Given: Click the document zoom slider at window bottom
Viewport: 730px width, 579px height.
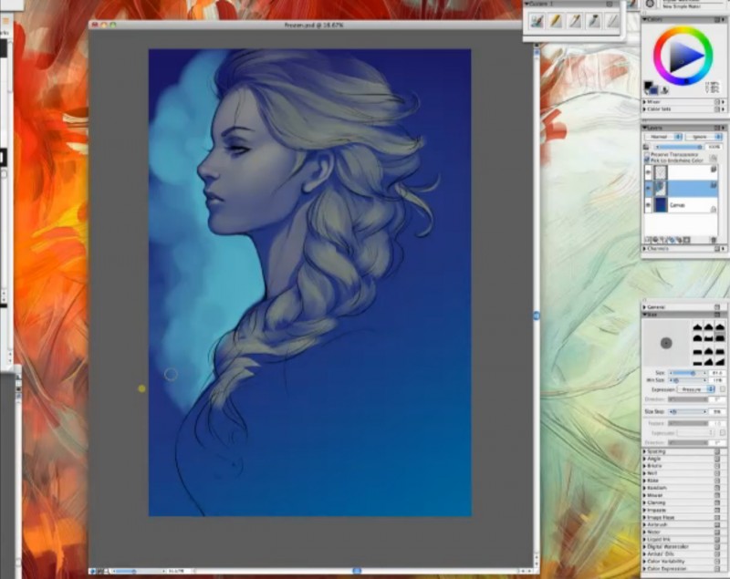Looking at the screenshot, I should click(x=139, y=571).
